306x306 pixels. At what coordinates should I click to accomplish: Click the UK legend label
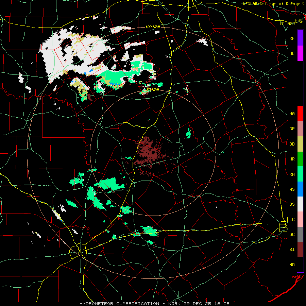click(x=292, y=53)
